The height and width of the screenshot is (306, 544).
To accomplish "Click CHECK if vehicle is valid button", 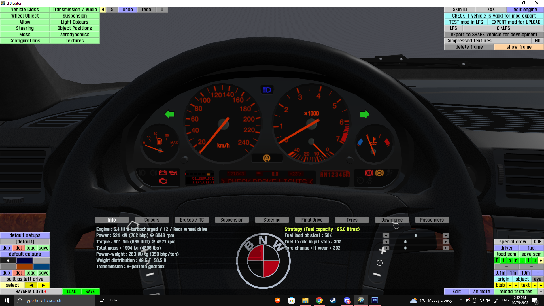I will 494,16.
